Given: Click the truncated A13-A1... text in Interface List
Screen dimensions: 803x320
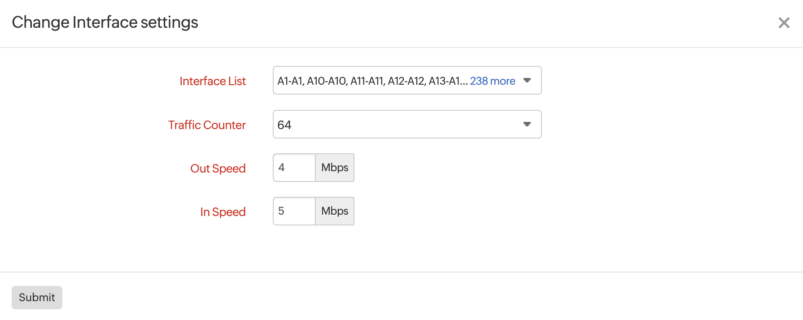Looking at the screenshot, I should [448, 81].
